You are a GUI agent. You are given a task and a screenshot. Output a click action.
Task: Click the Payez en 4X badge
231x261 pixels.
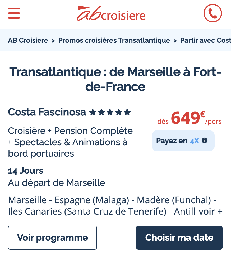183,141
